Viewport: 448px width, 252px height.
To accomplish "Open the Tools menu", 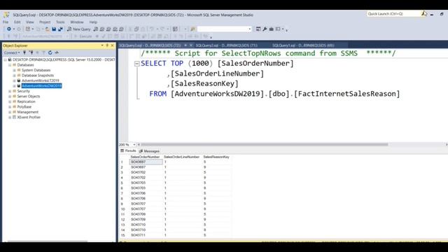I will click(60, 22).
